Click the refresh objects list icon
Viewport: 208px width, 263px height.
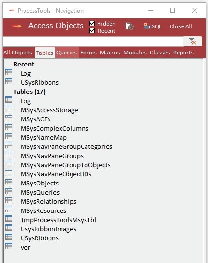point(130,26)
